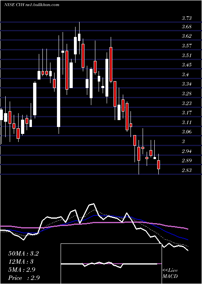Click the 3.73 price axis label
The image size is (202, 284).
pyautogui.click(x=187, y=18)
